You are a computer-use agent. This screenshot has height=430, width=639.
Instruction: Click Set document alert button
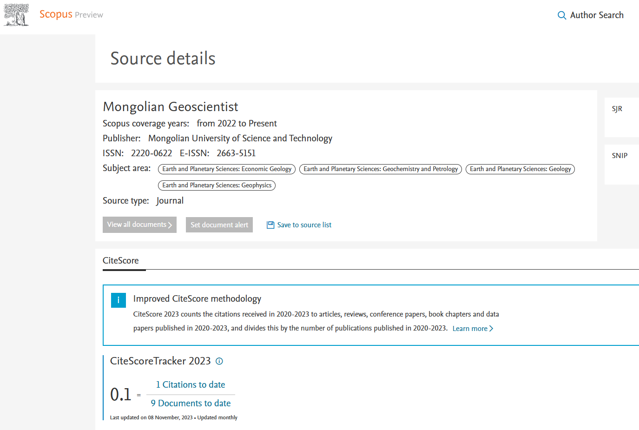pyautogui.click(x=219, y=225)
